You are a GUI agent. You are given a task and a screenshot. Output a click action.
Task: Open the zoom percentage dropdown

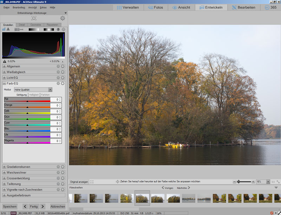(x=268, y=182)
